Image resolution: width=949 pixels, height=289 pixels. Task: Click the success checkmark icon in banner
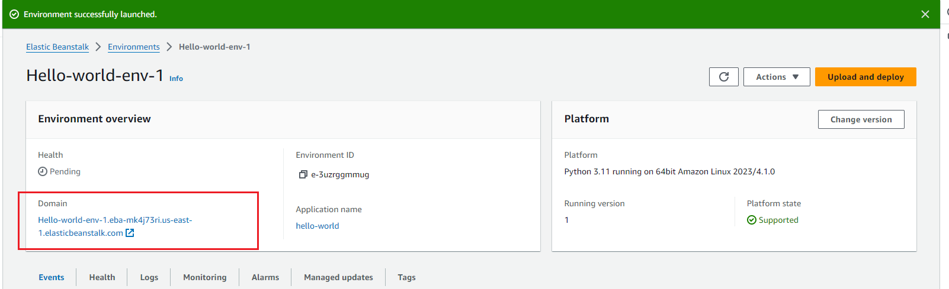pos(14,14)
